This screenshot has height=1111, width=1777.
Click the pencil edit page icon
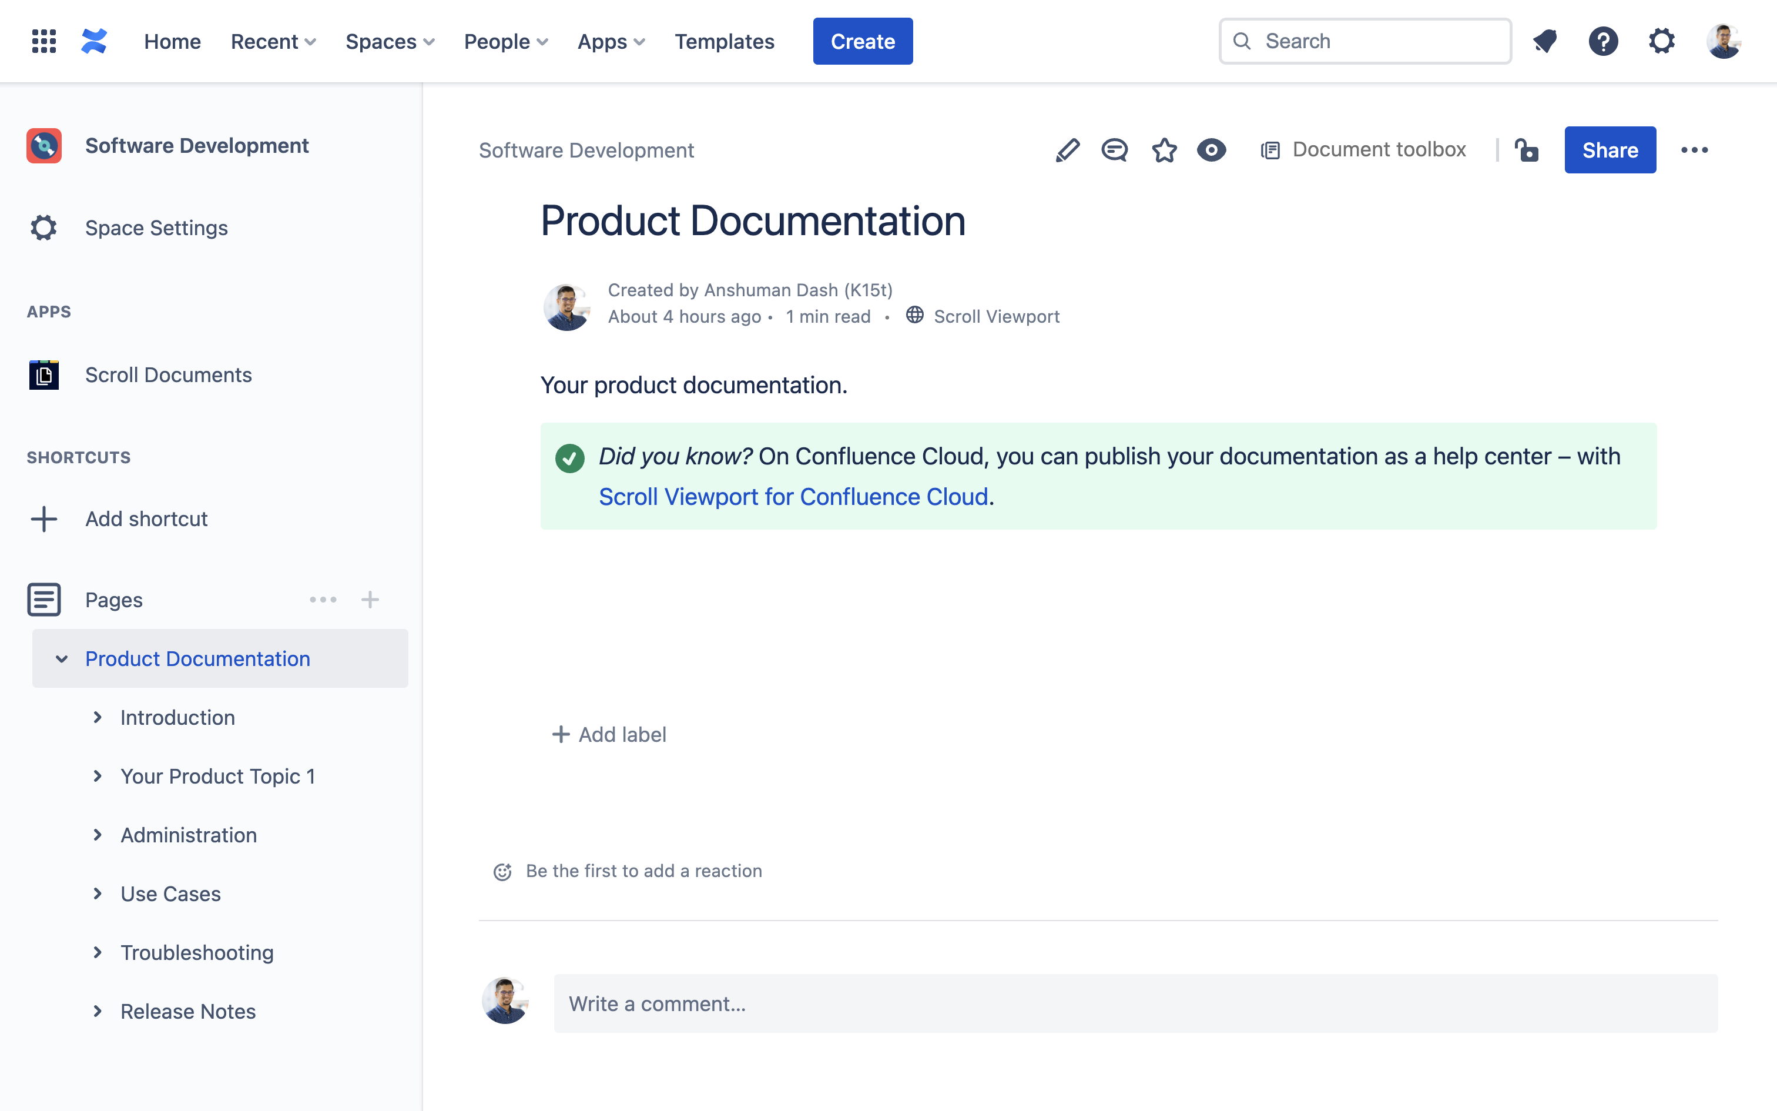[1067, 150]
